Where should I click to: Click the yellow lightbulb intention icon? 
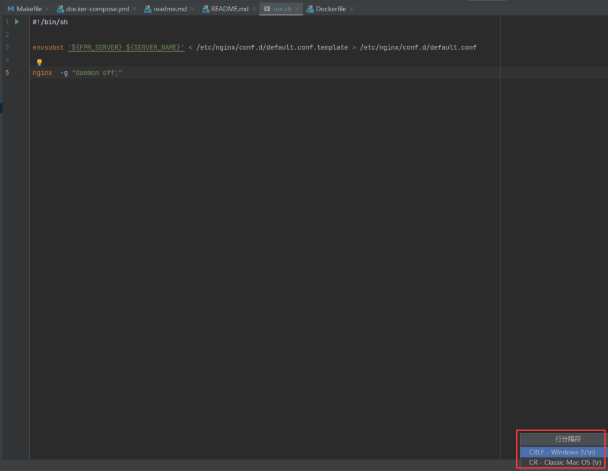(x=40, y=62)
